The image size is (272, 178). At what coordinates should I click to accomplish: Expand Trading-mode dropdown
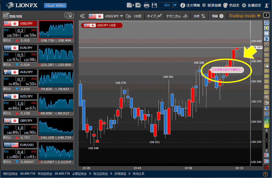tap(245, 16)
